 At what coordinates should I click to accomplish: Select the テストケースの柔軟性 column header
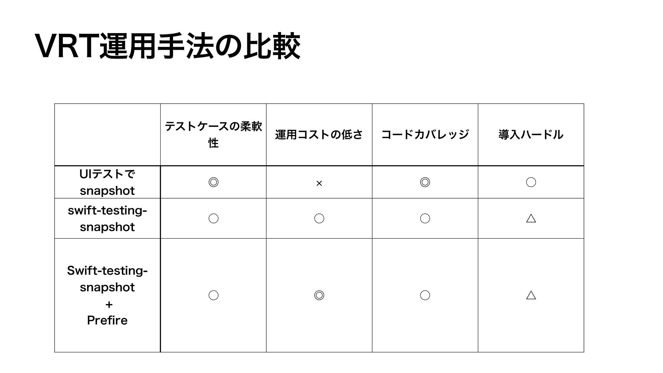[213, 135]
